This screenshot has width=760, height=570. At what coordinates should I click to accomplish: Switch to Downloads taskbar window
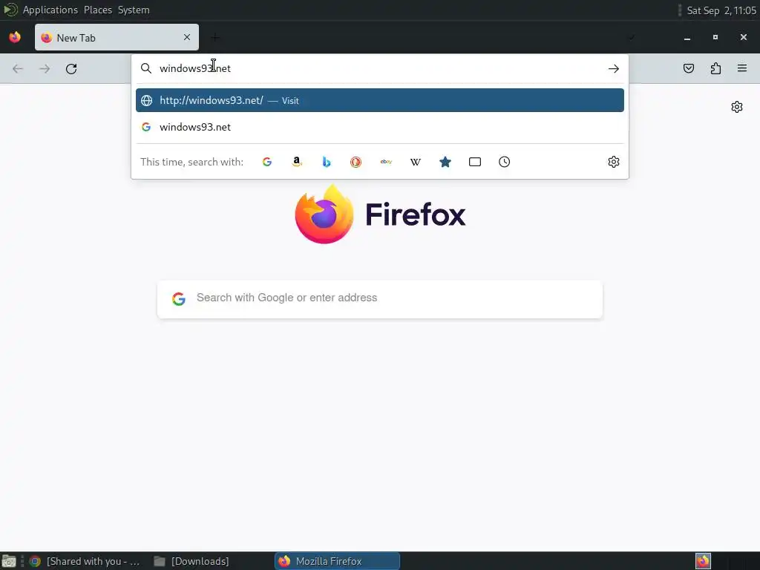coord(192,561)
